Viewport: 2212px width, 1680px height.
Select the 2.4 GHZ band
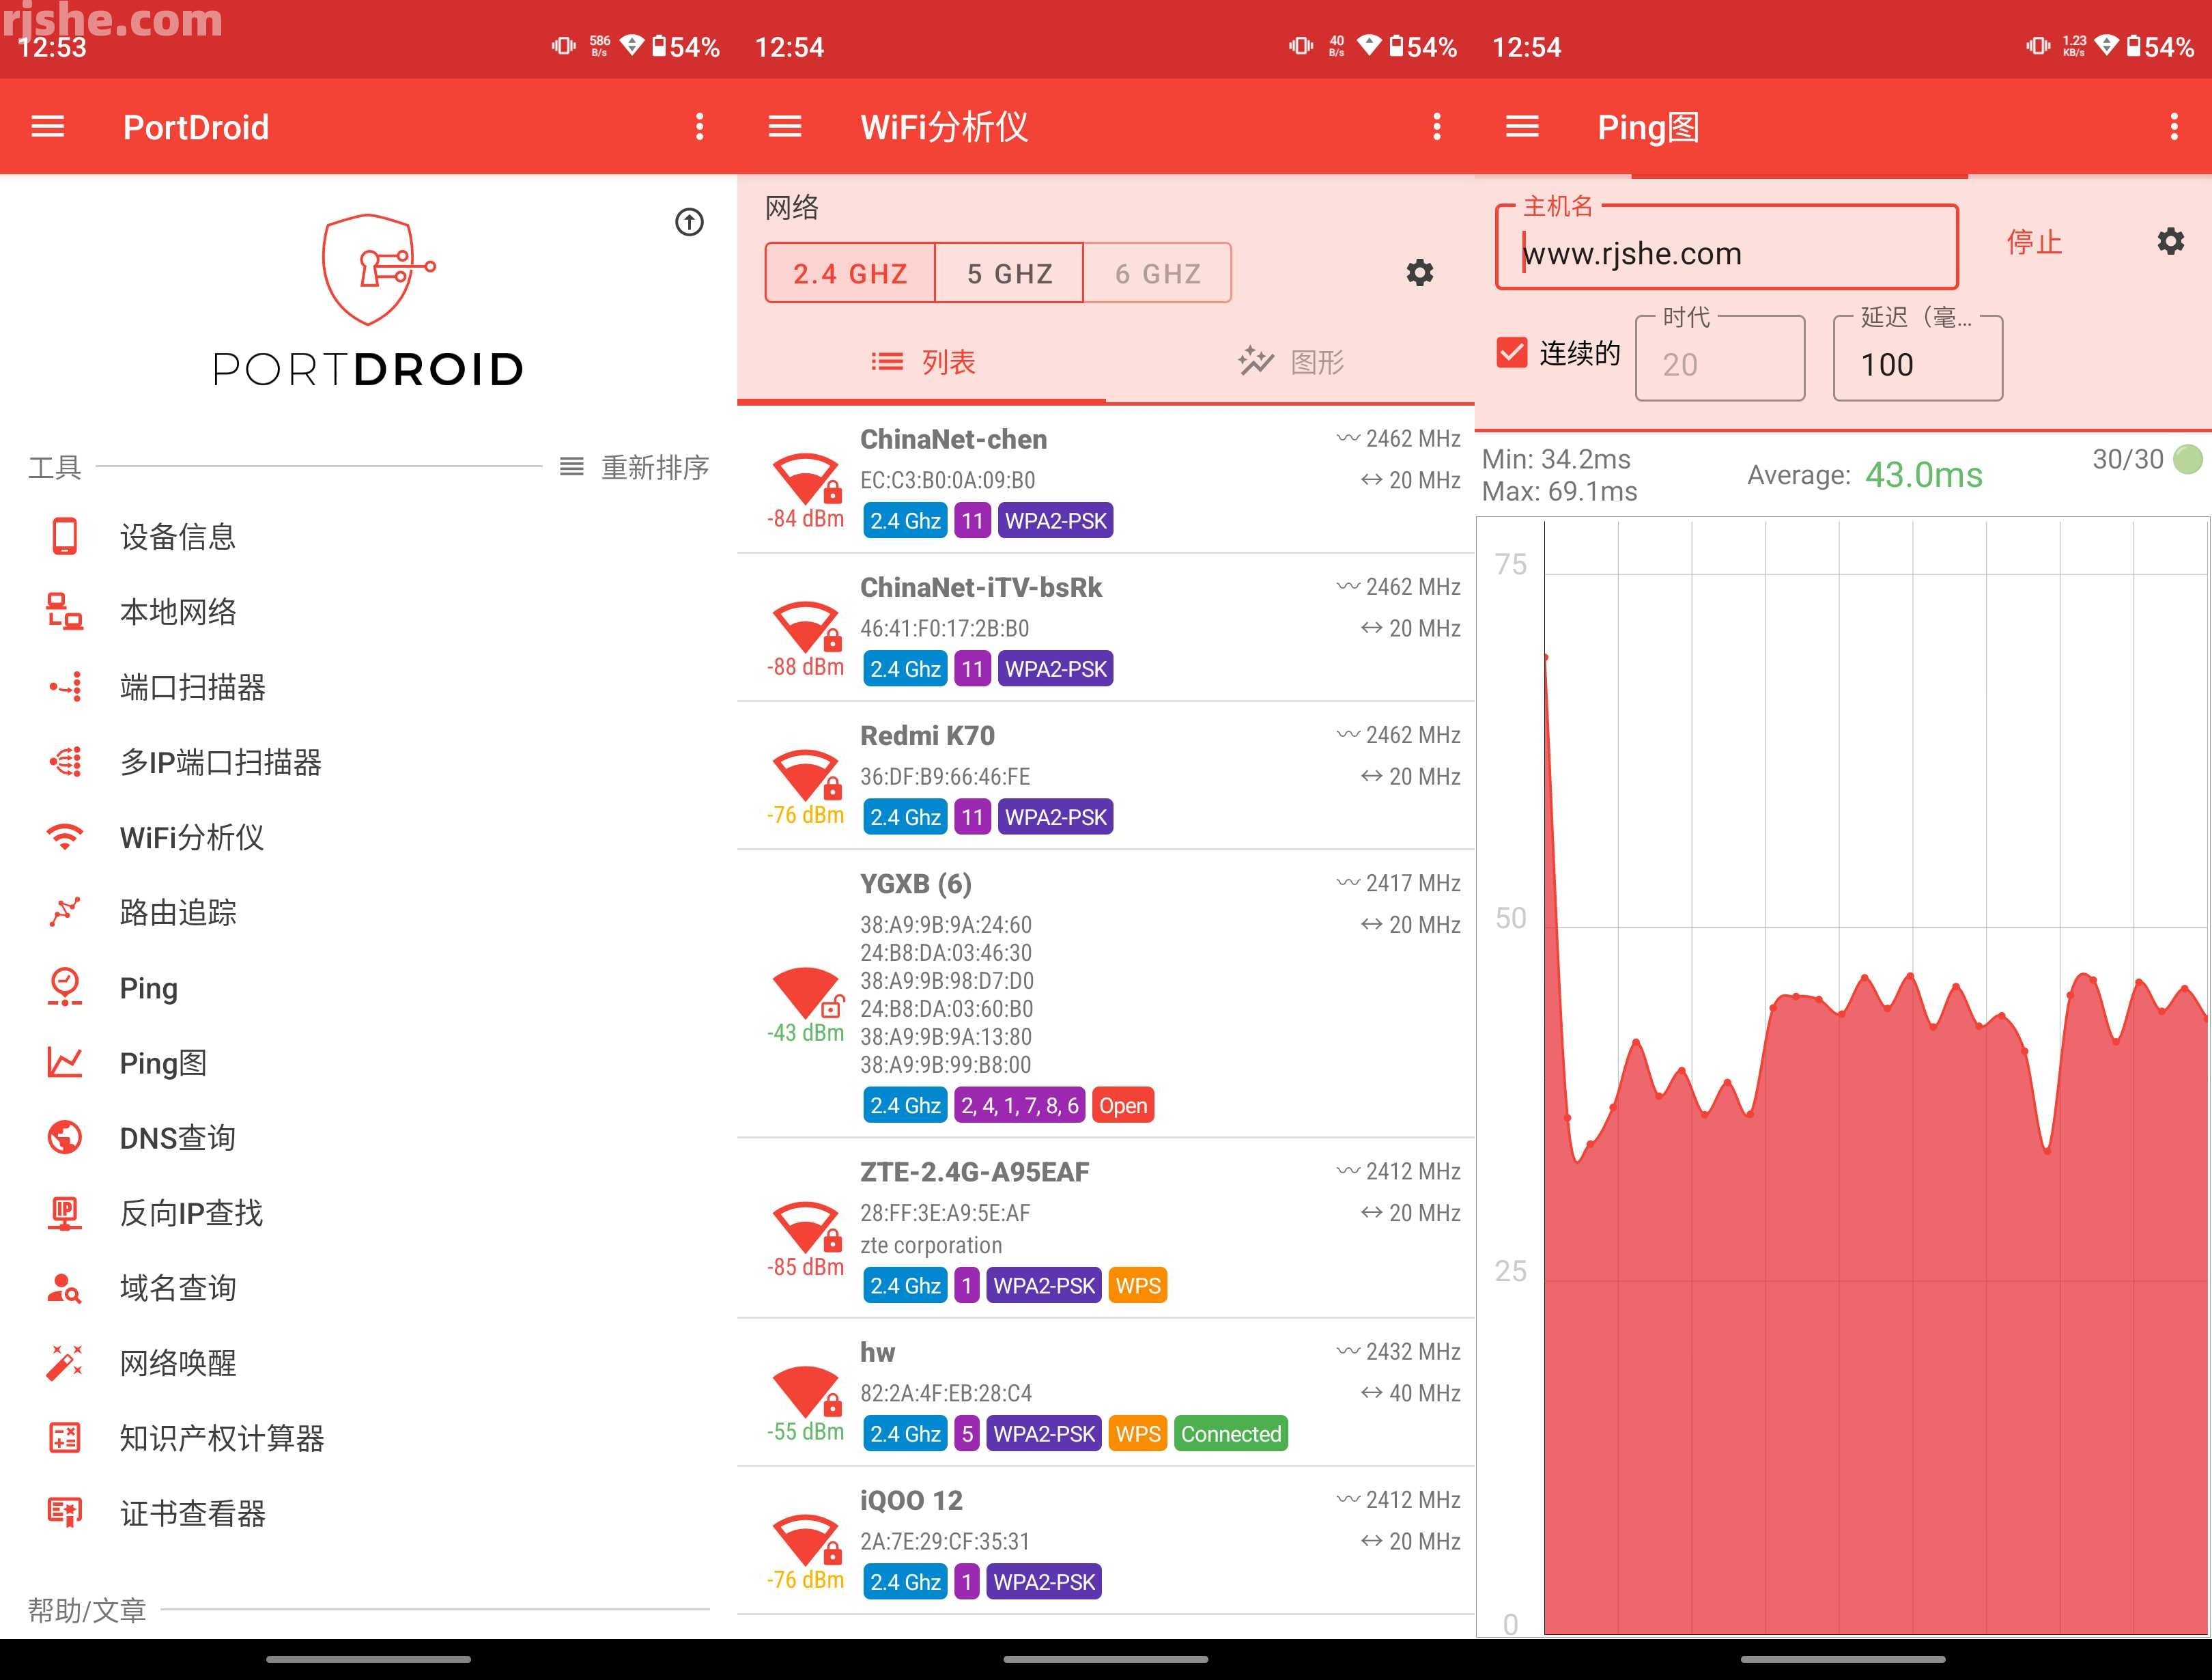(x=850, y=273)
